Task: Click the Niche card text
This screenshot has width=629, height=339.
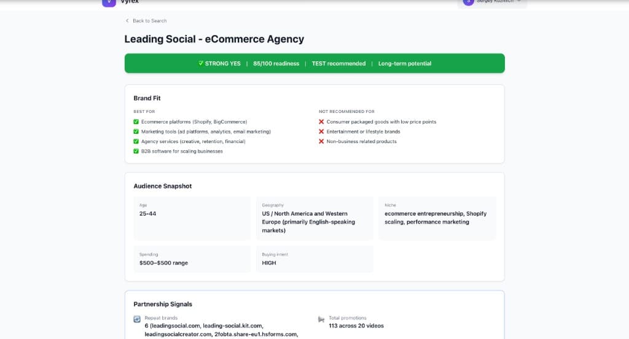Action: tap(436, 218)
